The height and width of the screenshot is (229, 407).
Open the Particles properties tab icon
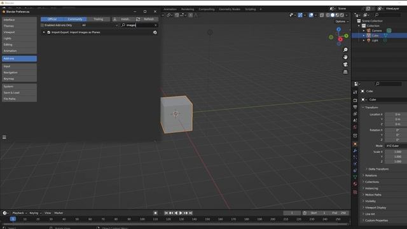355,157
